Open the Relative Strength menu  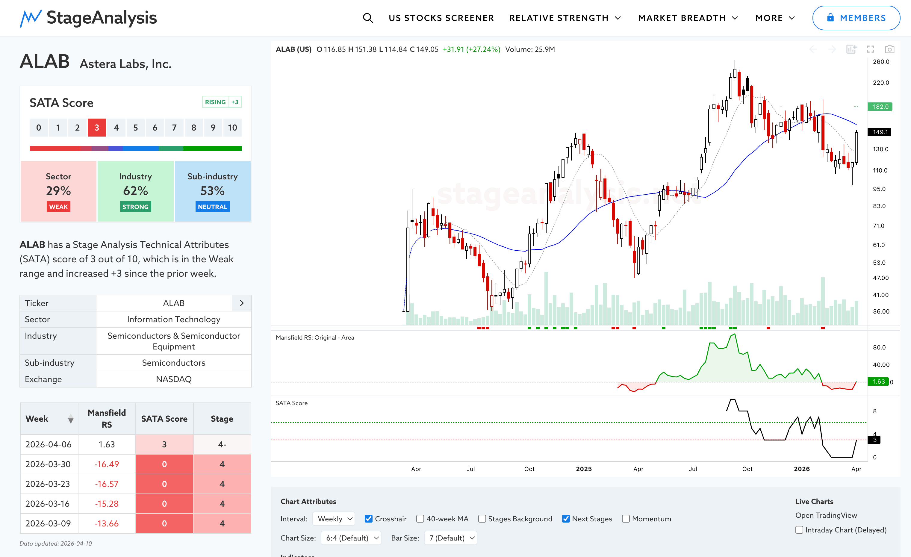pos(565,18)
